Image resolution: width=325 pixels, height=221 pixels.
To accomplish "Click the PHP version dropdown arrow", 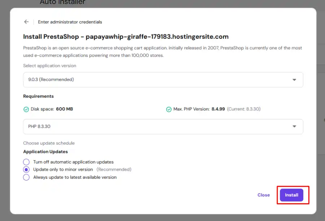I will pyautogui.click(x=294, y=127).
